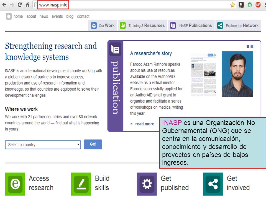Viewport: 266px width, 199px height.
Task: Bookmark the page with the star icon
Action: point(232,5)
